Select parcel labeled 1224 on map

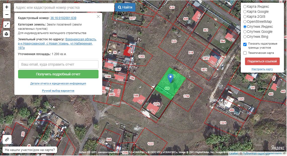223,123
